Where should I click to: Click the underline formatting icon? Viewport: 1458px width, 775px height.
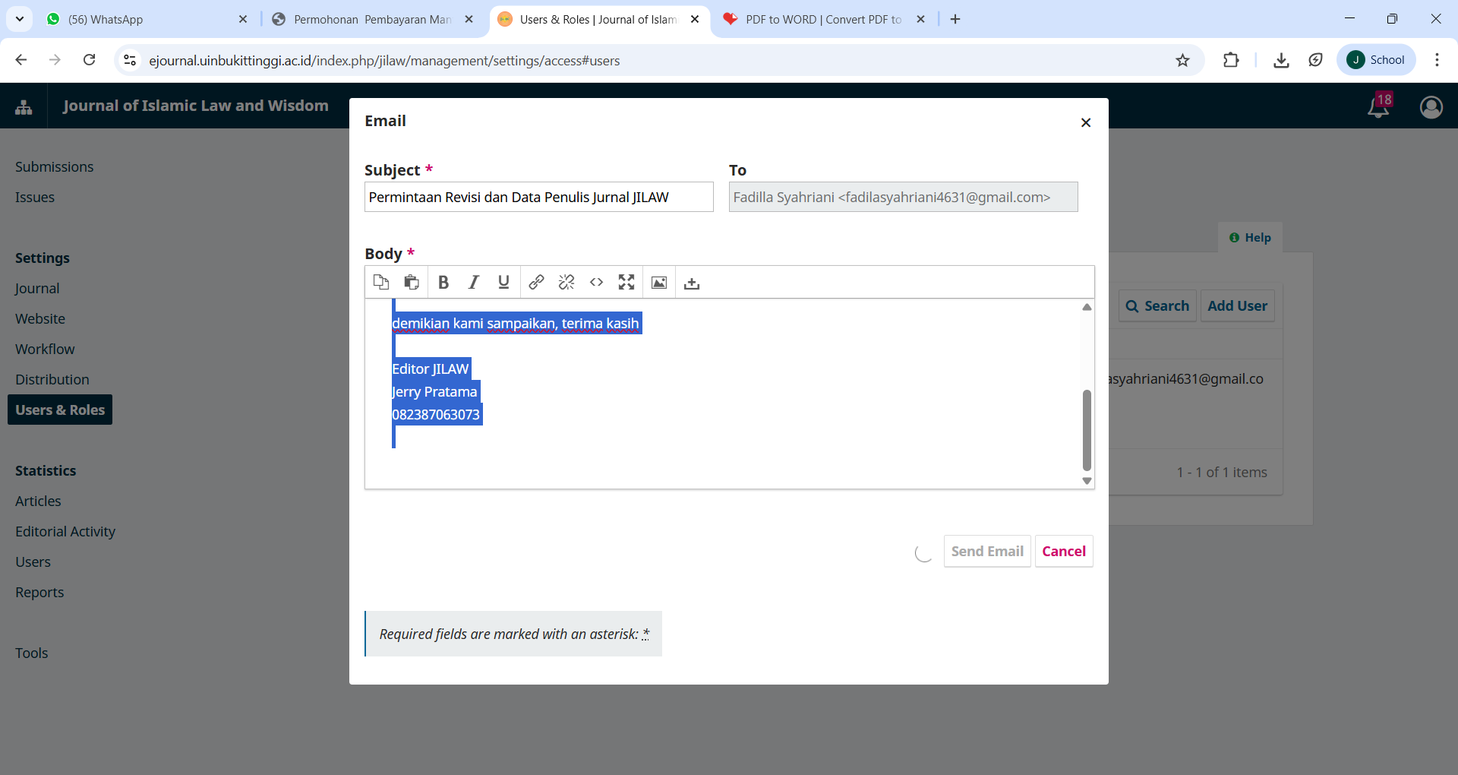click(503, 283)
